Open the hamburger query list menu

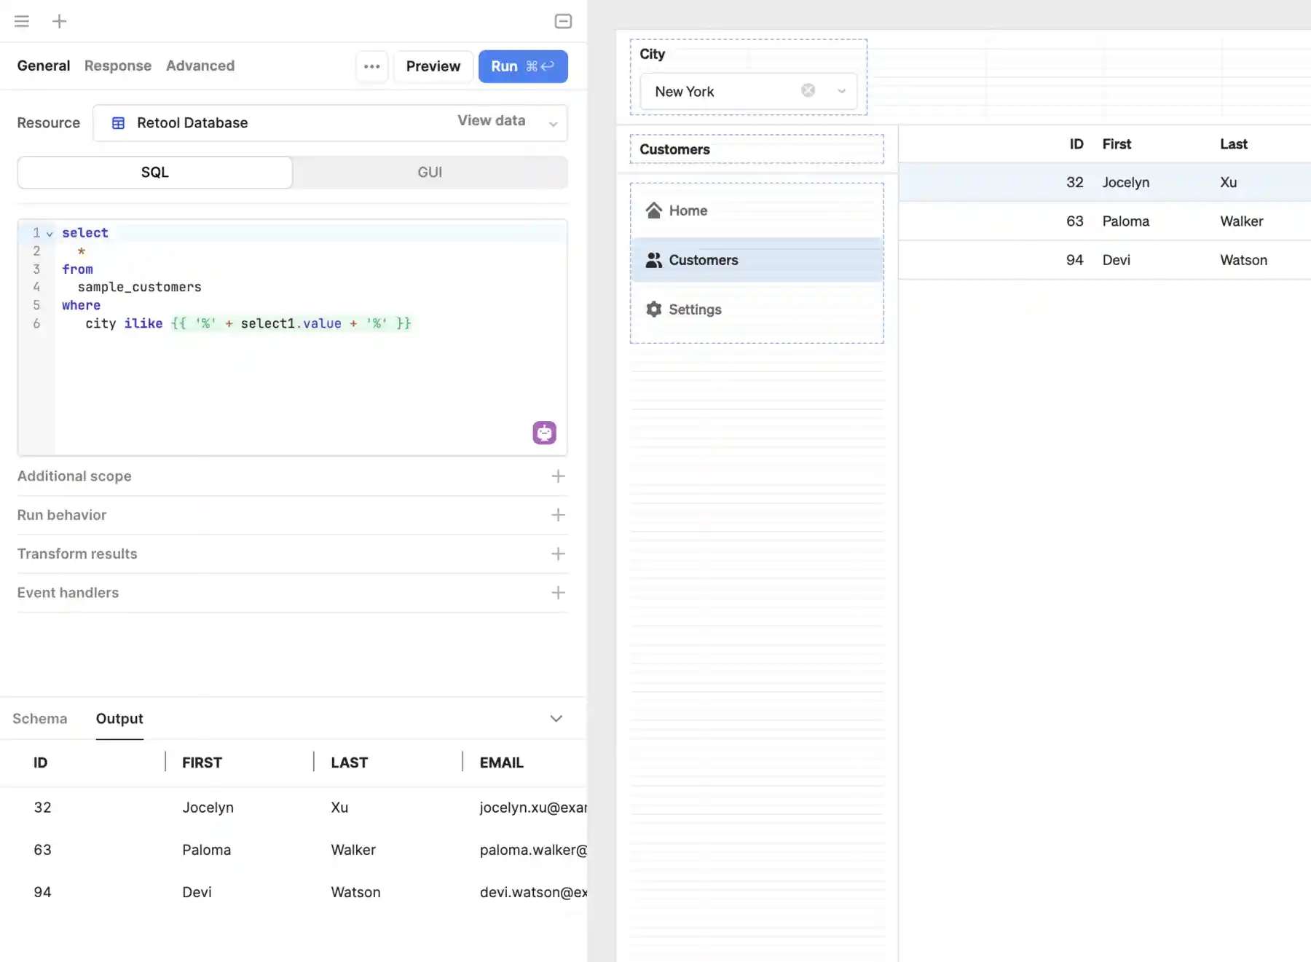22,21
